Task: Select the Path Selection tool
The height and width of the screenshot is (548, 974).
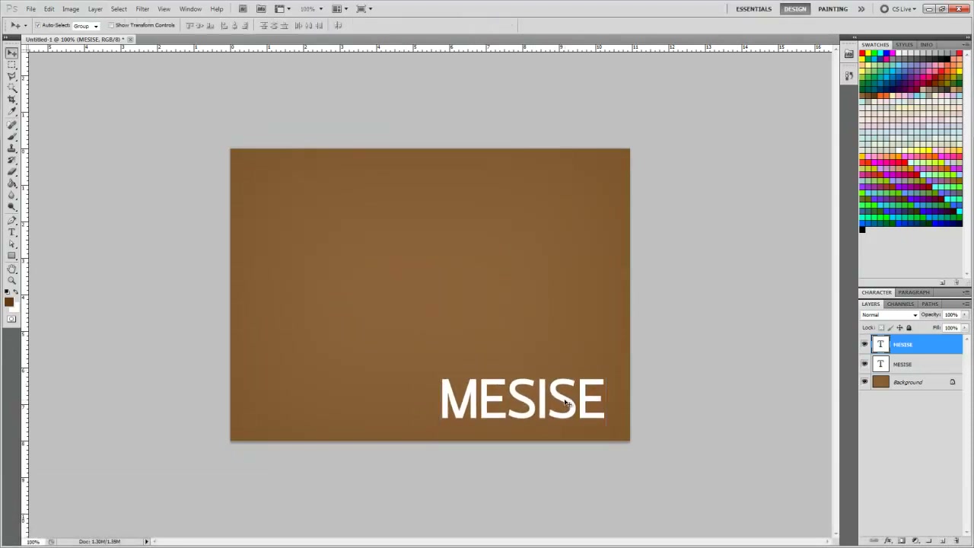Action: pyautogui.click(x=12, y=244)
